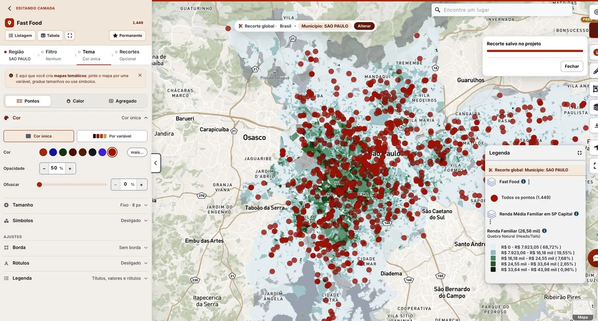Open the fullscreen expand icon beside Tabela

click(x=70, y=35)
